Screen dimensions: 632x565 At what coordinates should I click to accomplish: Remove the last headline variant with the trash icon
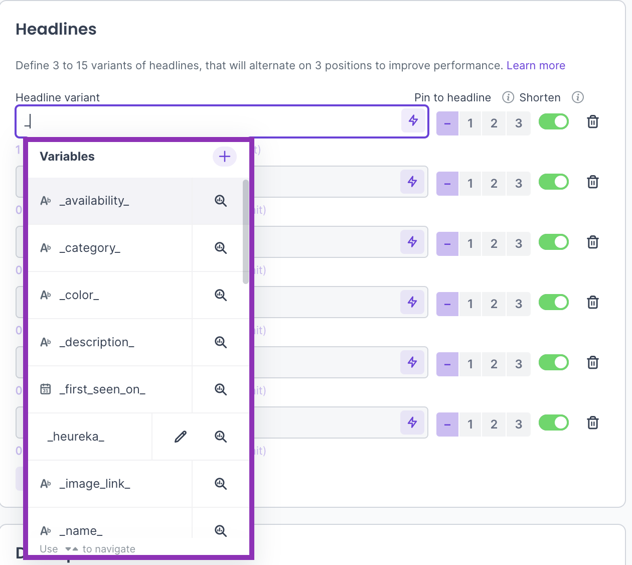click(592, 423)
